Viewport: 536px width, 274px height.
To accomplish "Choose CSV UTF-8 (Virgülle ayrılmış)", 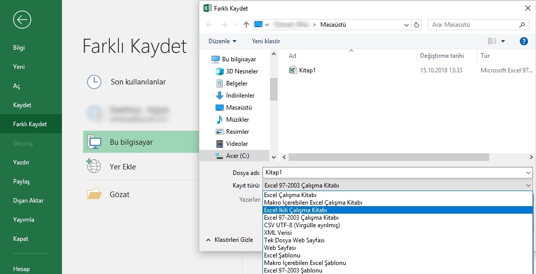I will pyautogui.click(x=397, y=225).
